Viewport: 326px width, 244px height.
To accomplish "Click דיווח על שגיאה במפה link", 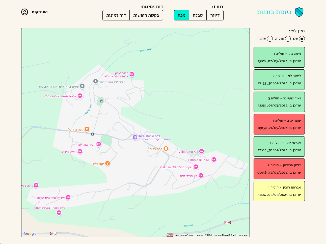I will [185, 235].
